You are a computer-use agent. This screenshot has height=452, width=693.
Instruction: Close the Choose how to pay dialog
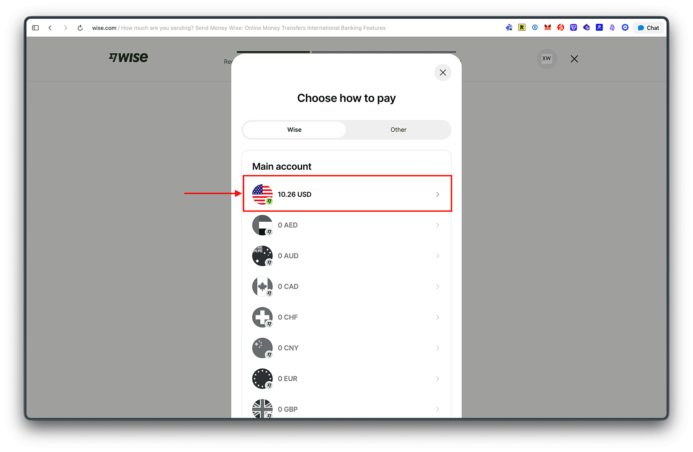(x=443, y=72)
